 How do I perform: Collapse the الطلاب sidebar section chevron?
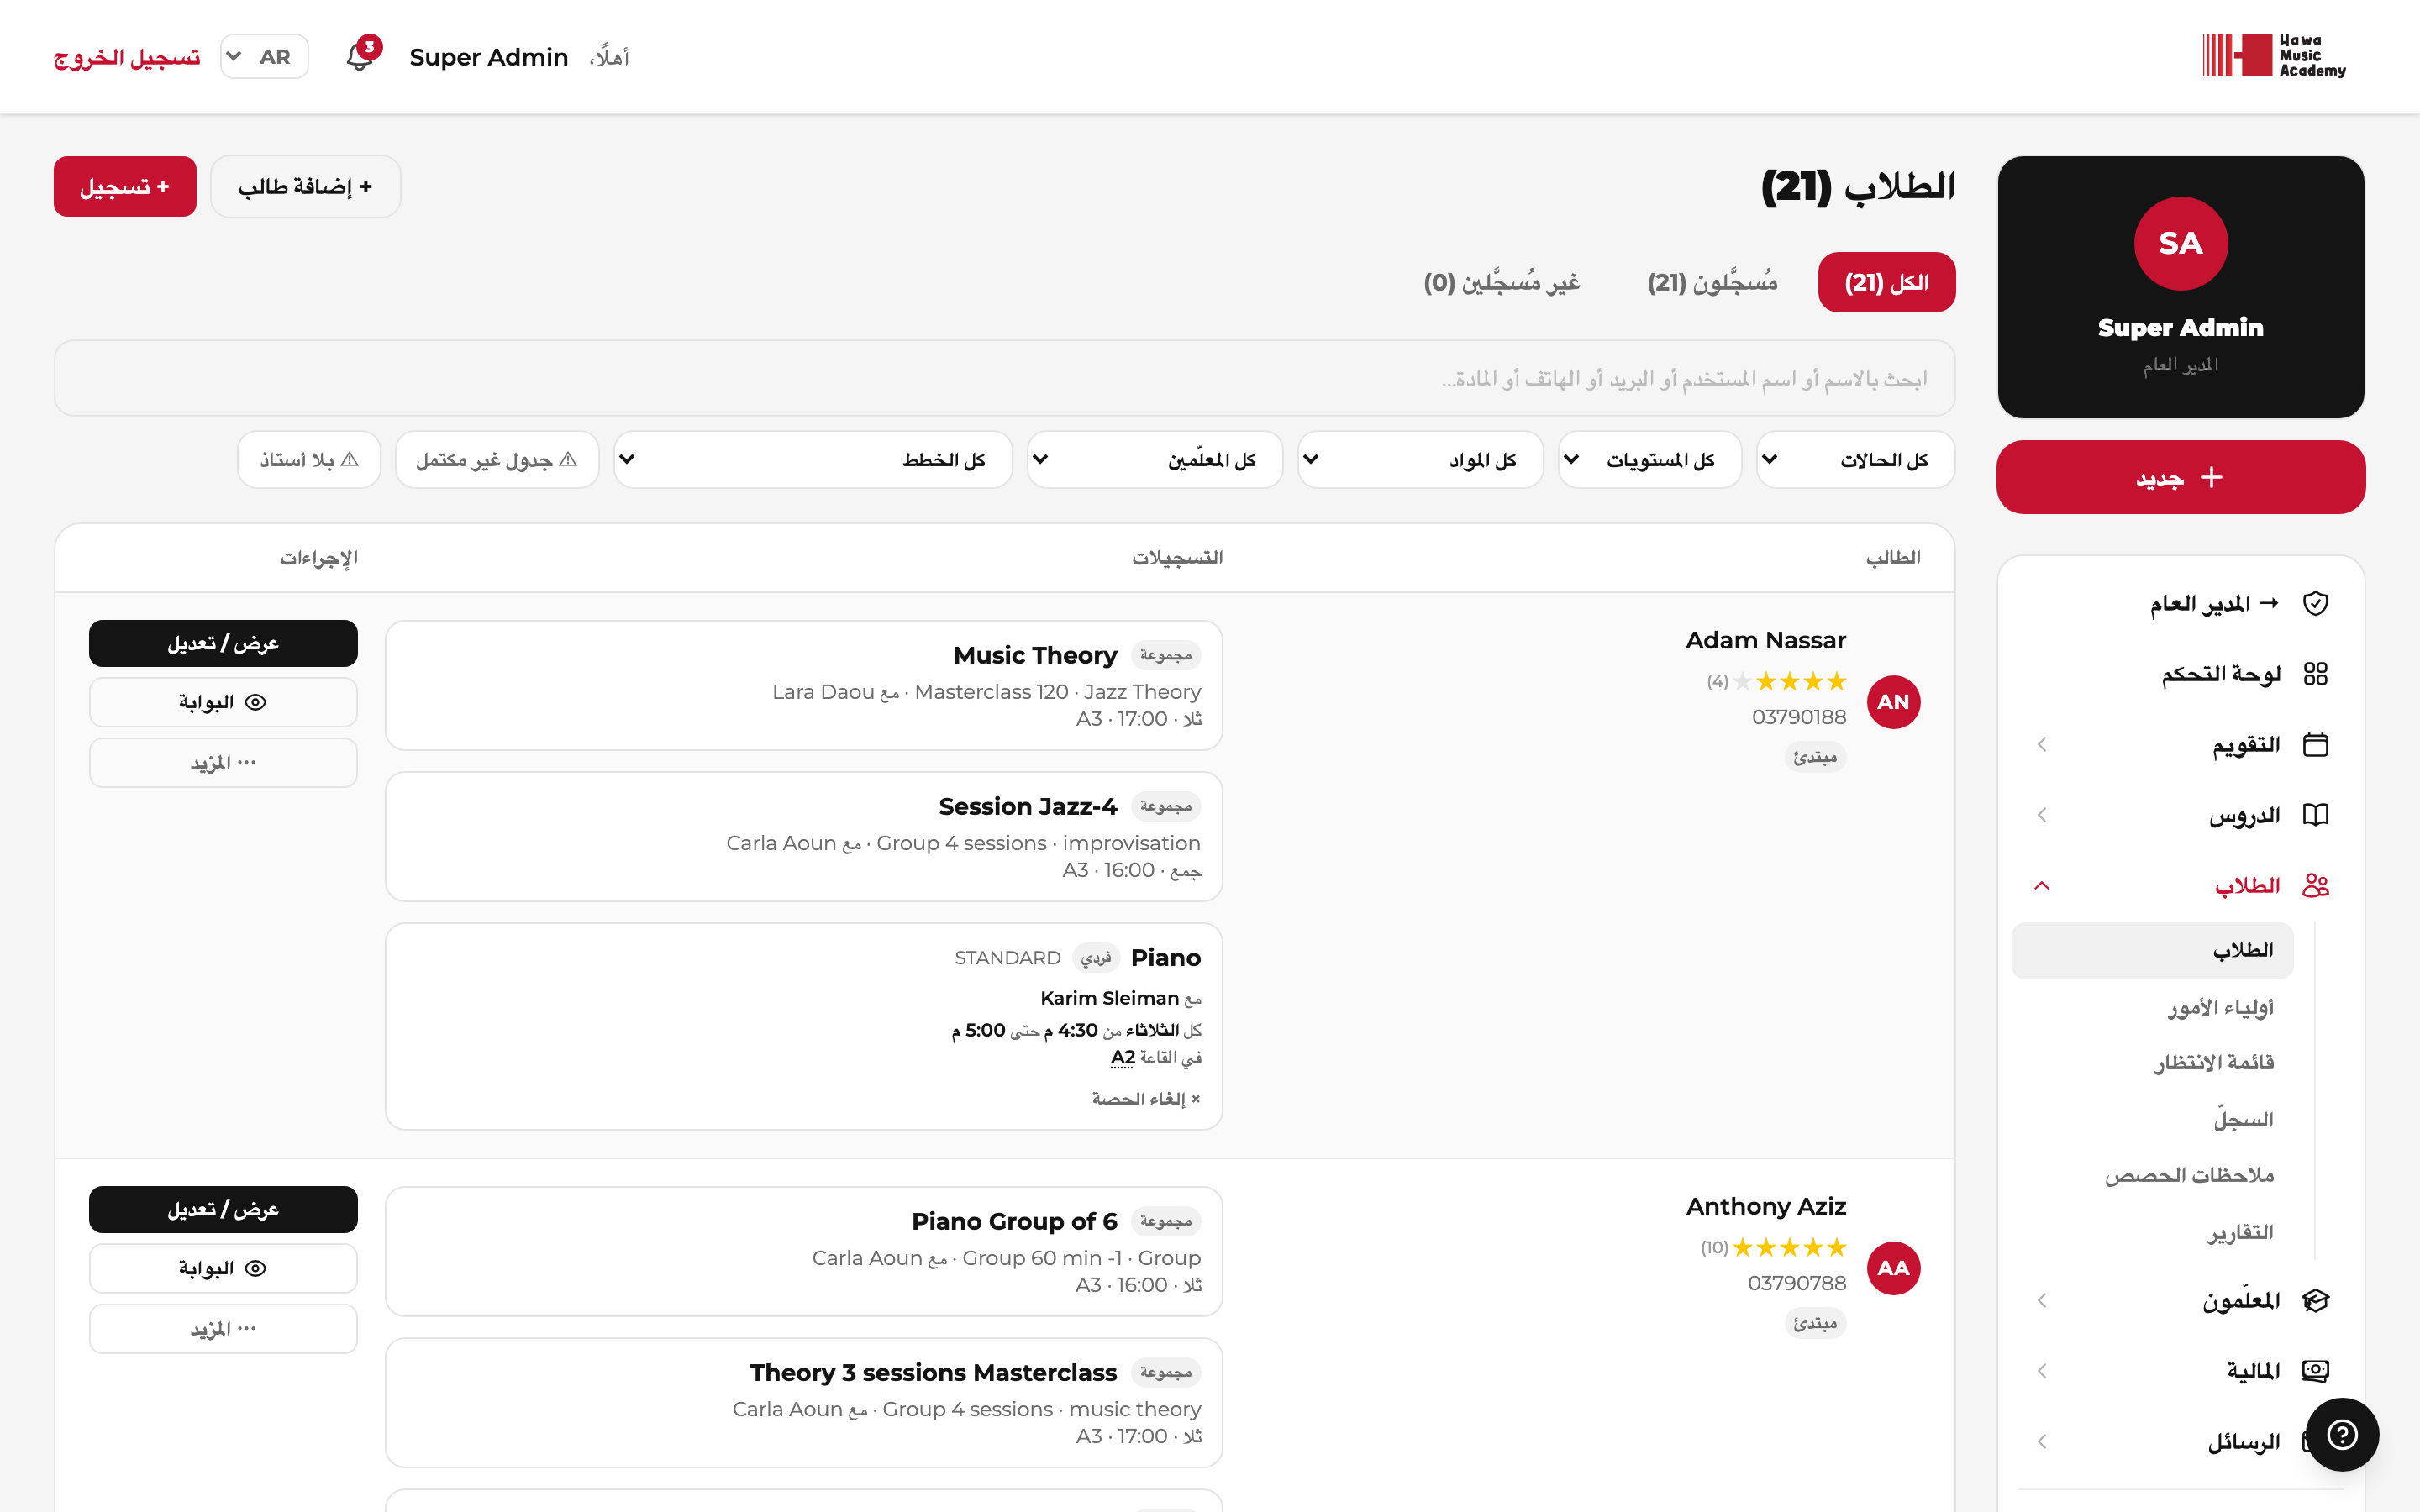2041,885
